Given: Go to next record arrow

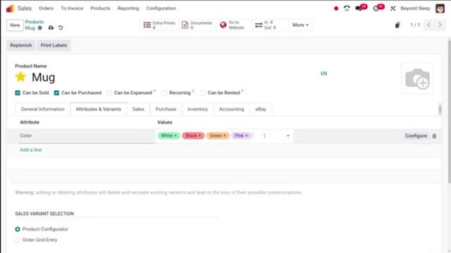Looking at the screenshot, I should pos(440,25).
